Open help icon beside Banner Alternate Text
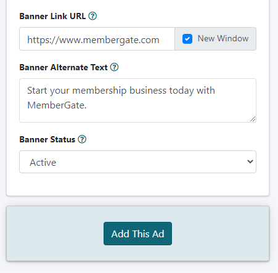Image resolution: width=278 pixels, height=273 pixels. coord(114,67)
